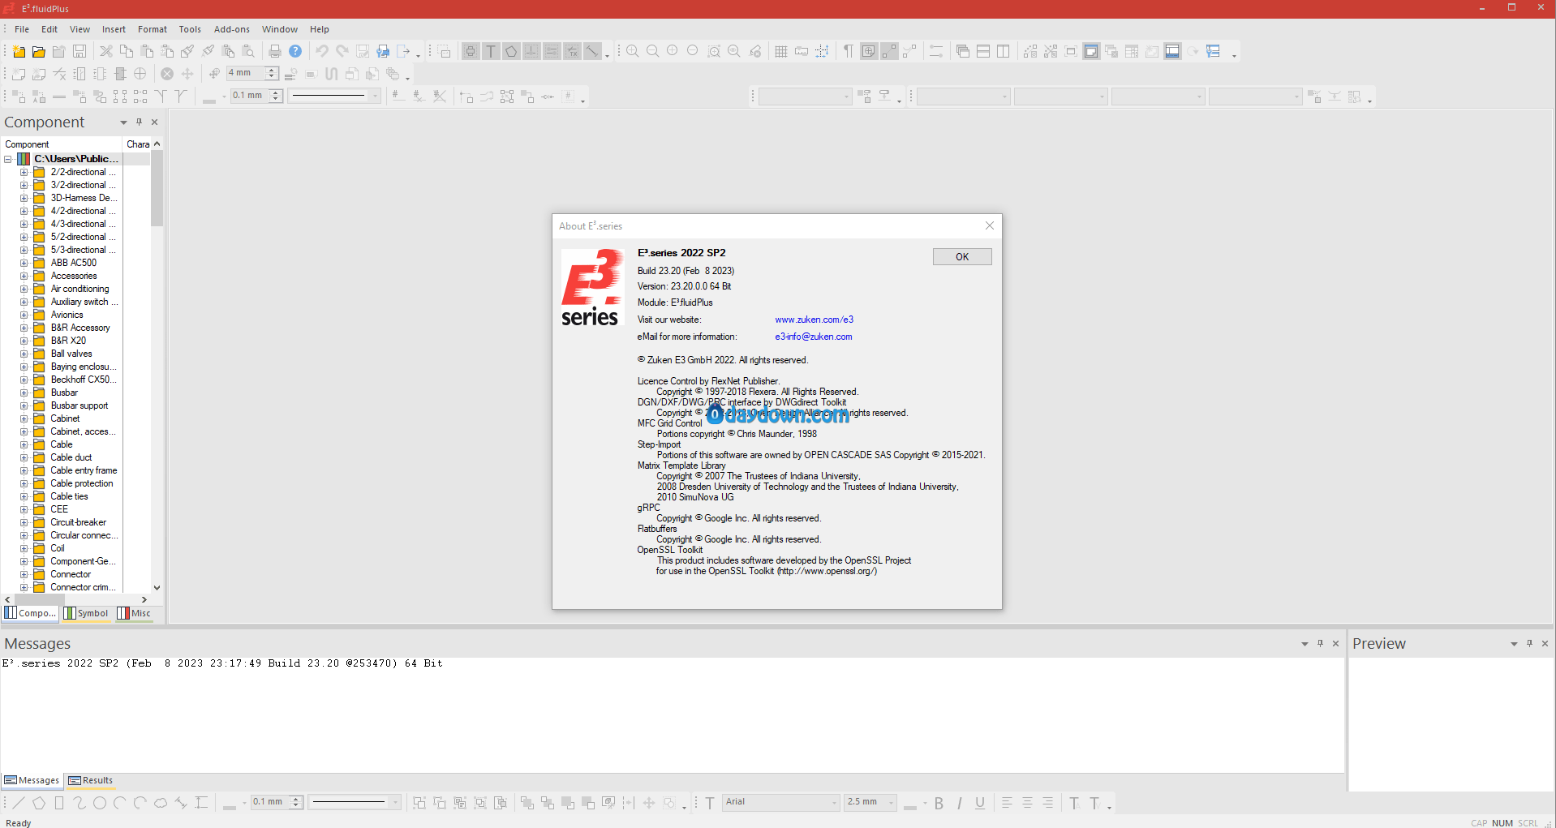
Task: Switch to the Symbol tab
Action: (x=87, y=613)
